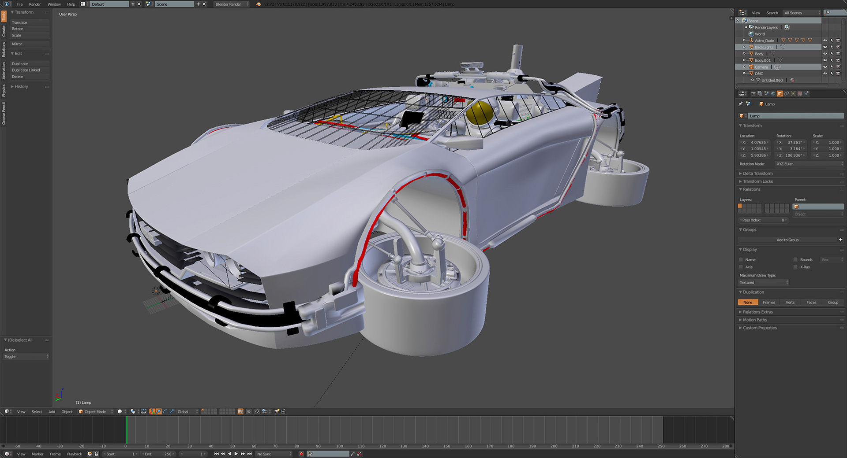
Task: Click the OpenGL render animation icon
Action: [283, 411]
